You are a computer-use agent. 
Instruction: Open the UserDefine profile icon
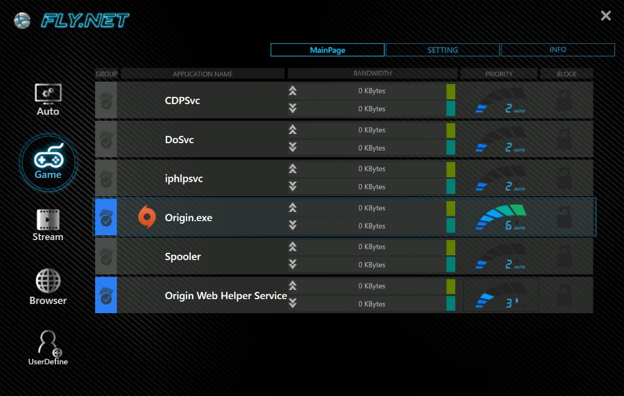tap(48, 348)
